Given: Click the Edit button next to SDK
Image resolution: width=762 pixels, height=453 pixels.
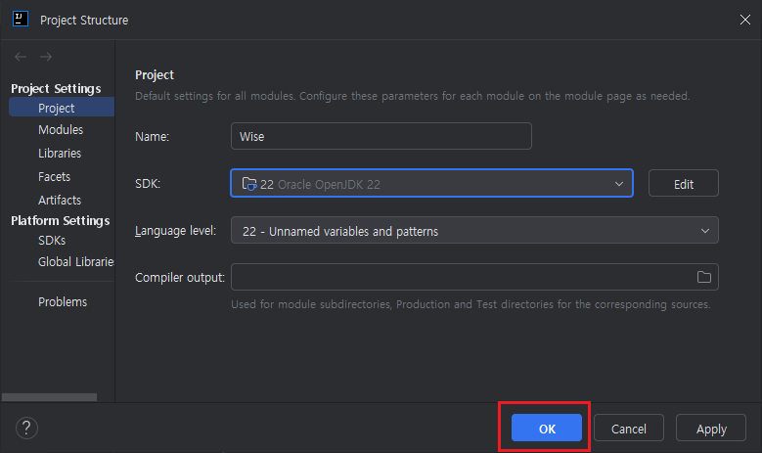Looking at the screenshot, I should [683, 183].
